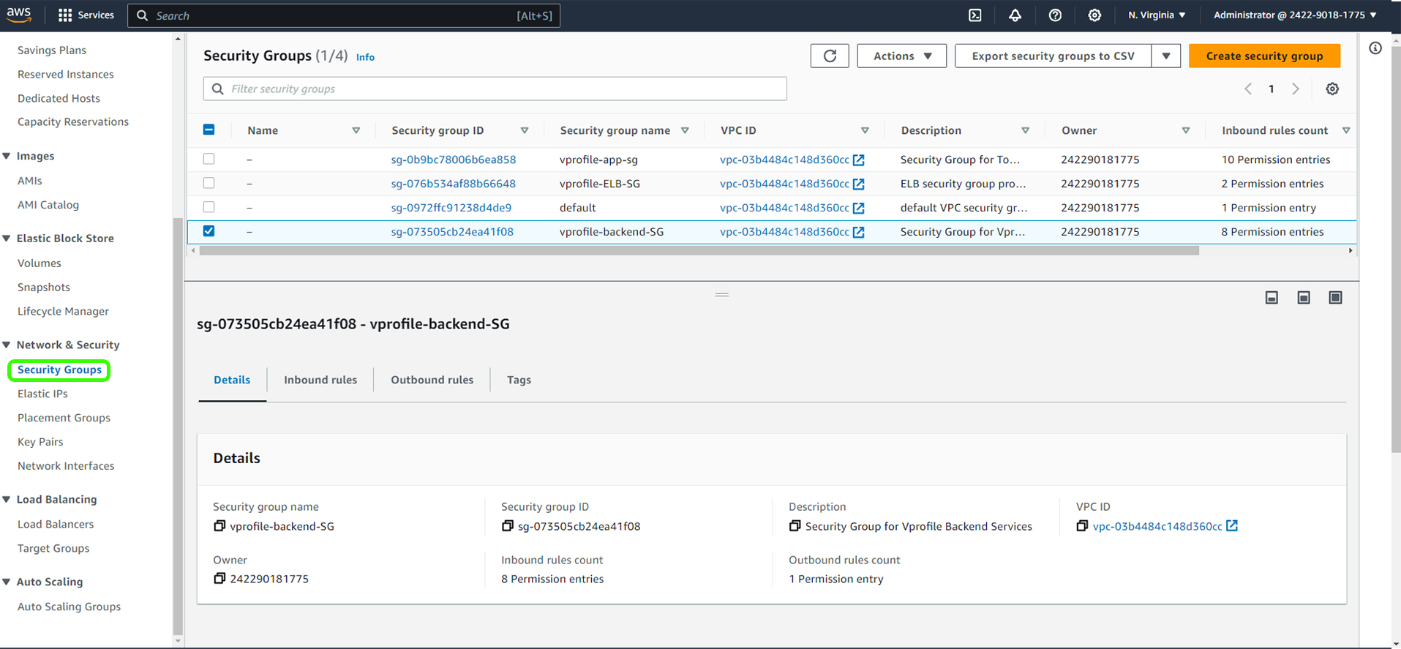This screenshot has height=649, width=1401.
Task: Collapse the Network & Security section
Action: click(7, 345)
